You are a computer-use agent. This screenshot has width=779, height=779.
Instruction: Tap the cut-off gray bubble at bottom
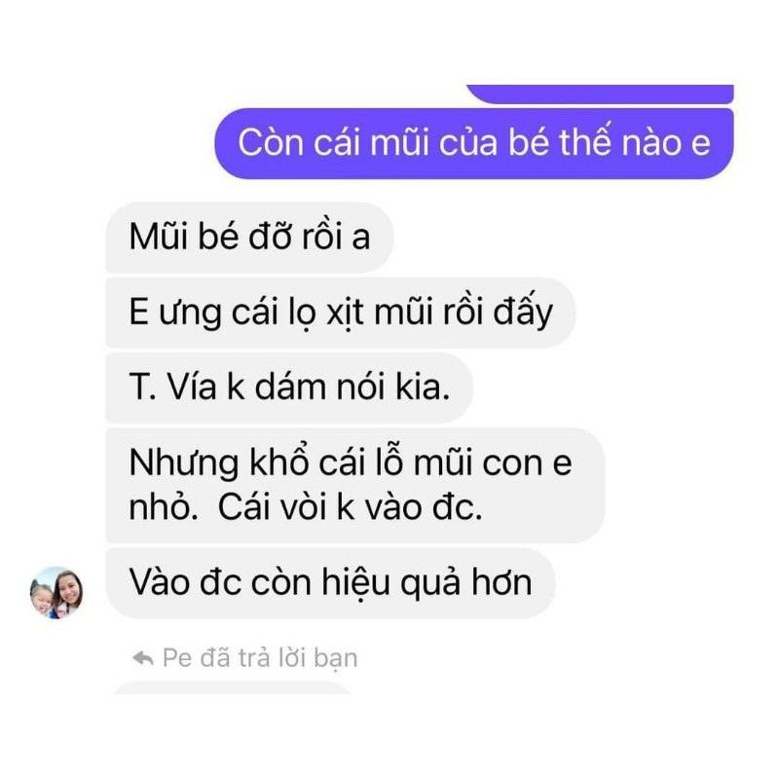tap(232, 687)
